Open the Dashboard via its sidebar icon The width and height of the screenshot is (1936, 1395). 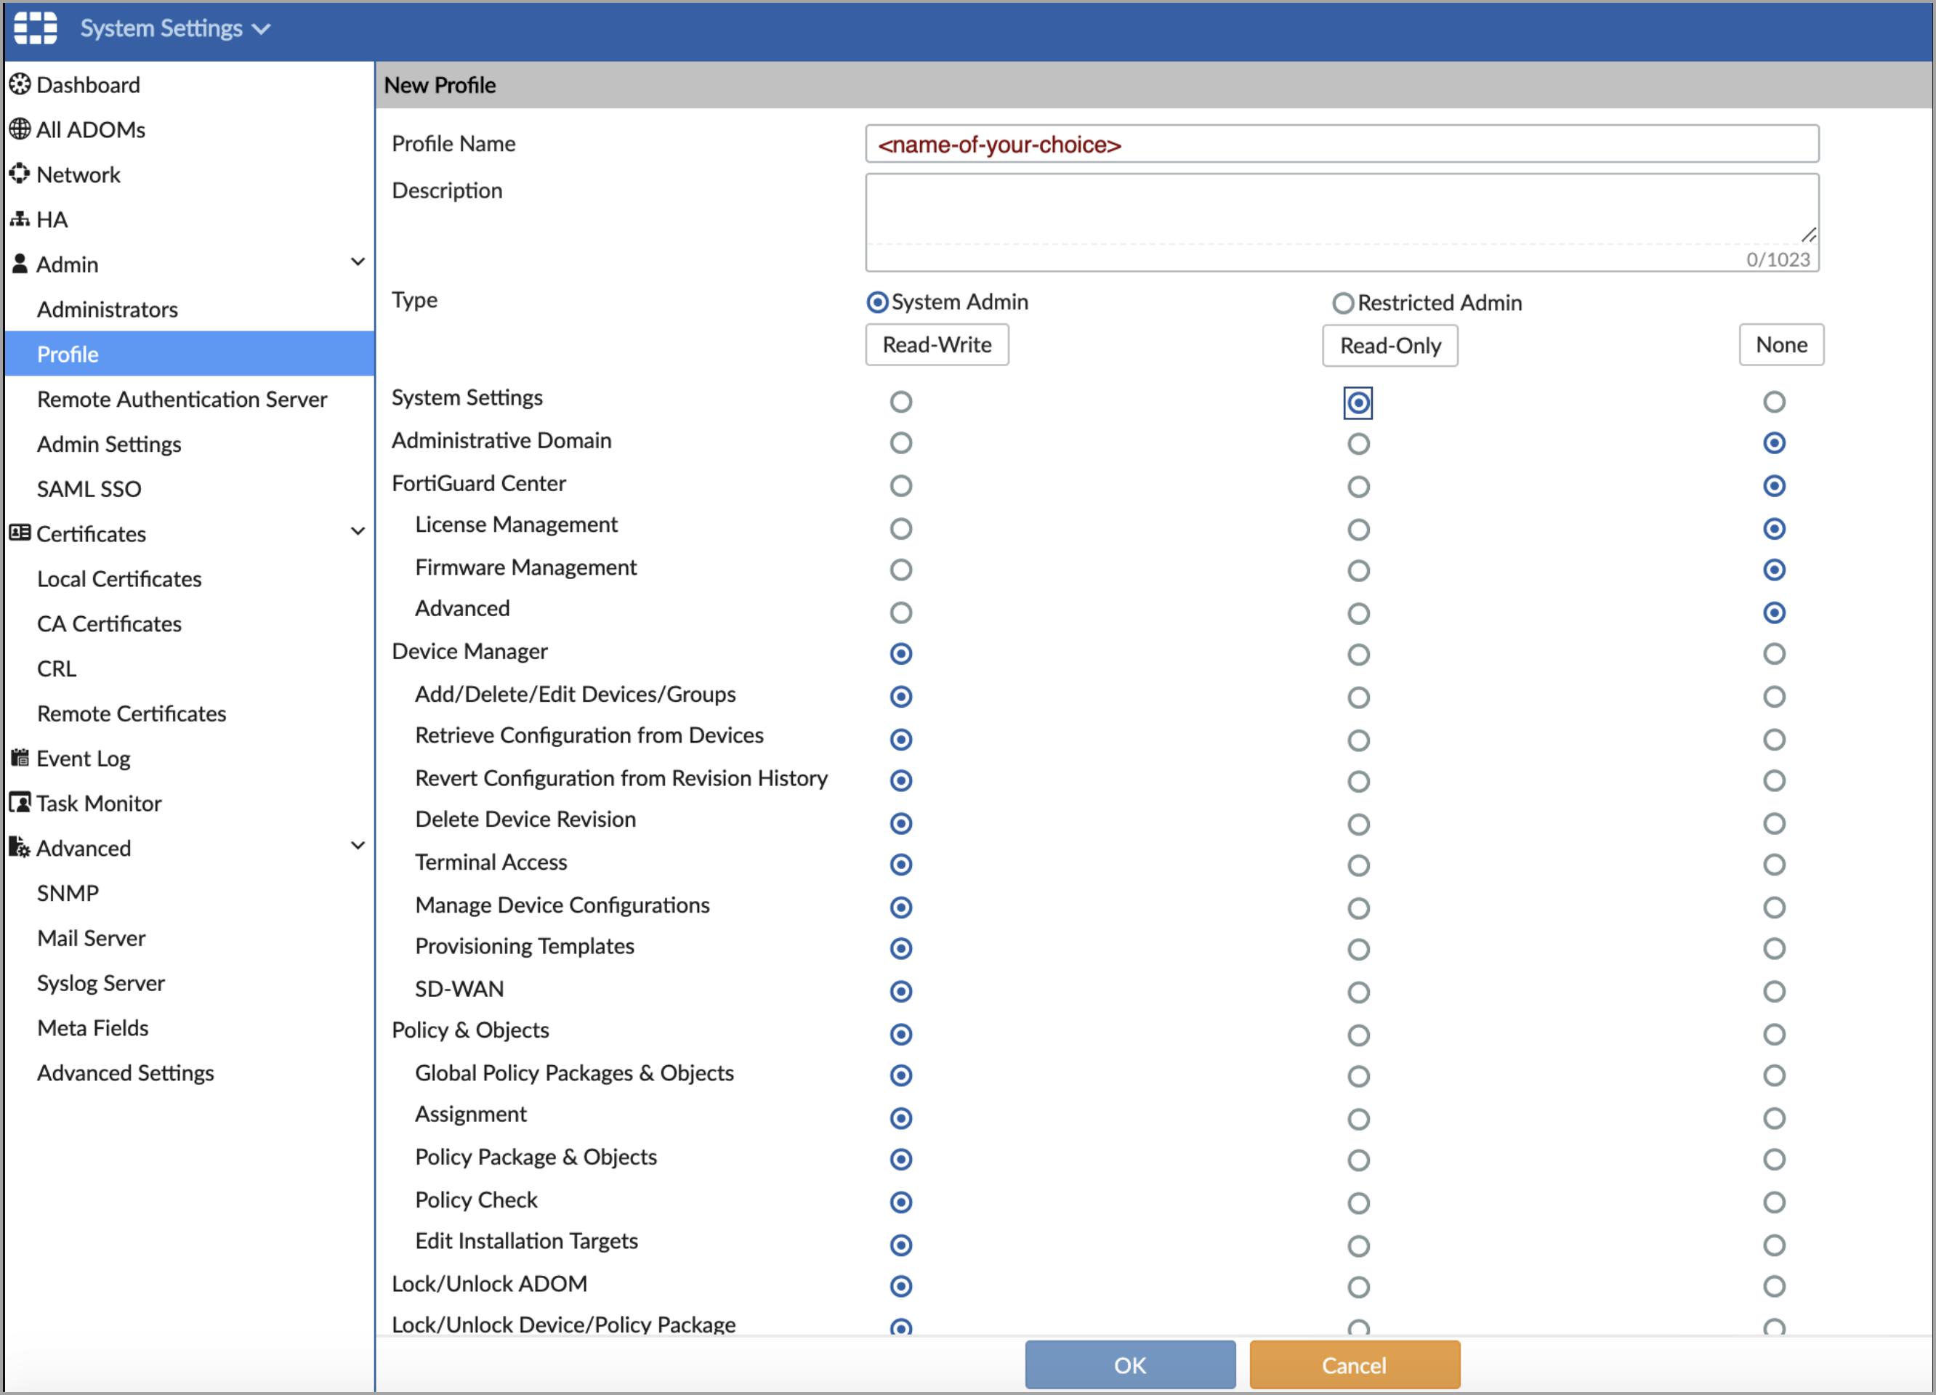point(20,84)
